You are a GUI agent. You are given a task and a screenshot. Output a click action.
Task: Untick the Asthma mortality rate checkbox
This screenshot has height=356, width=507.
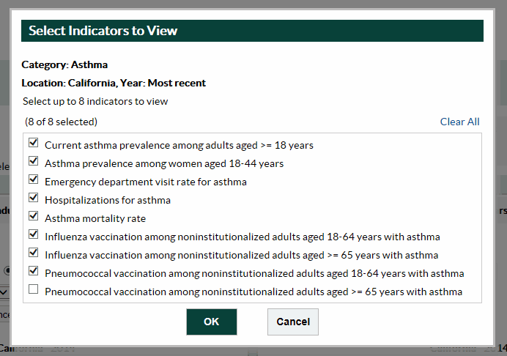(x=33, y=217)
